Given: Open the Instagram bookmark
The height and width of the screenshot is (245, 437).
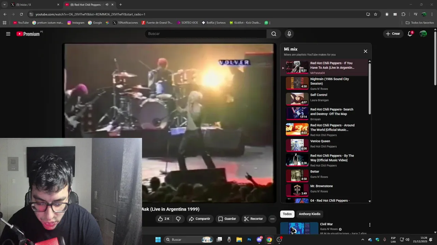Looking at the screenshot, I should (x=76, y=23).
